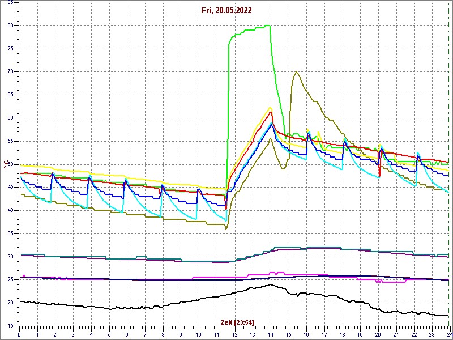Select the 35 value on the temperature axis
The height and width of the screenshot is (340, 453).
point(9,233)
